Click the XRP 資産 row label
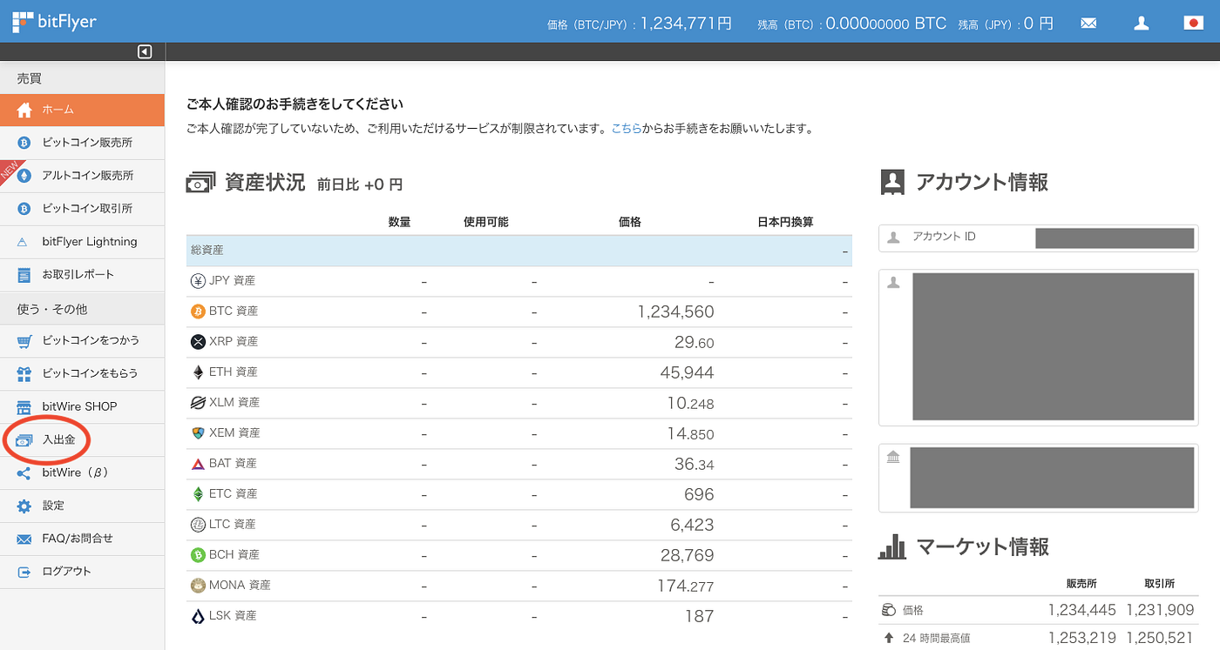Image resolution: width=1220 pixels, height=650 pixels. tap(234, 342)
